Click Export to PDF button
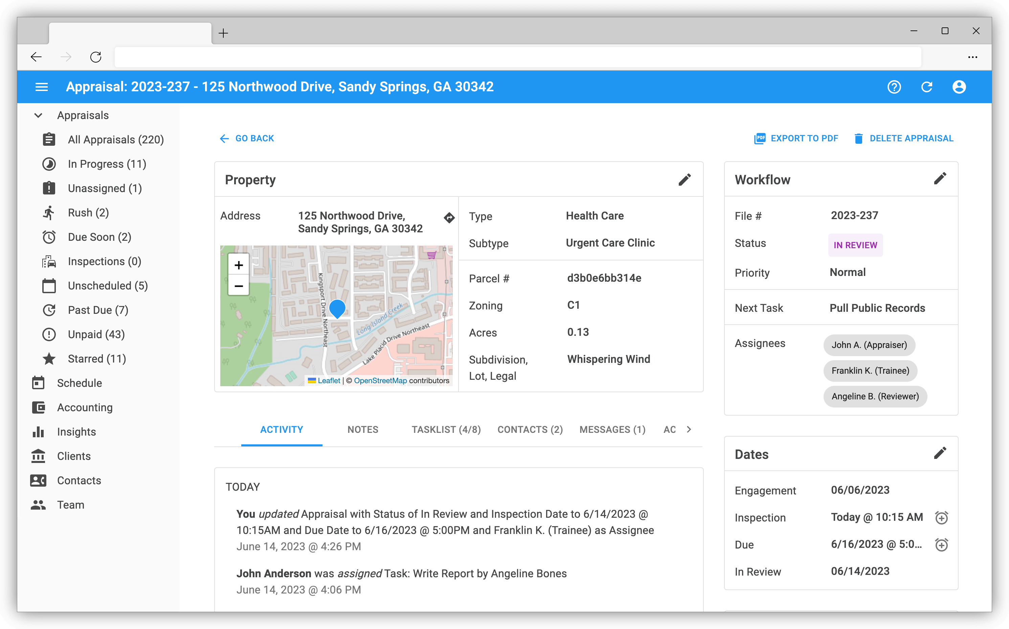Screen dimensions: 1009x629 pos(796,139)
